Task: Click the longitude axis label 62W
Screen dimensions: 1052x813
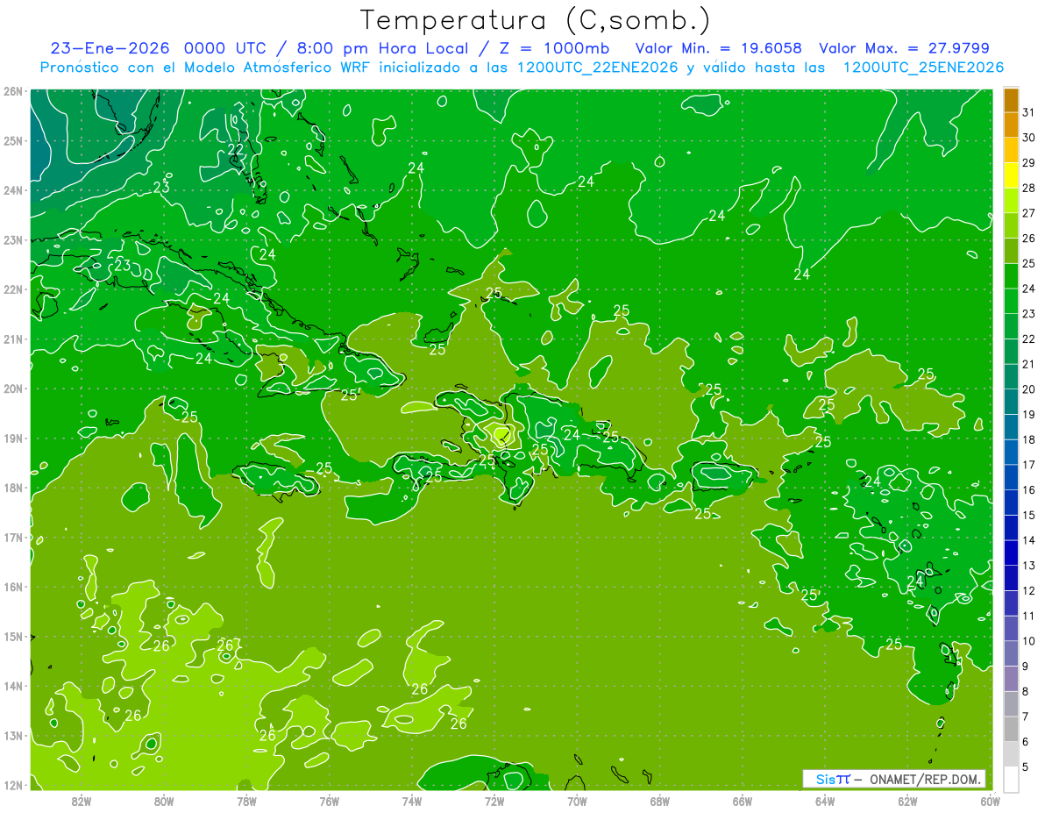Action: [907, 801]
